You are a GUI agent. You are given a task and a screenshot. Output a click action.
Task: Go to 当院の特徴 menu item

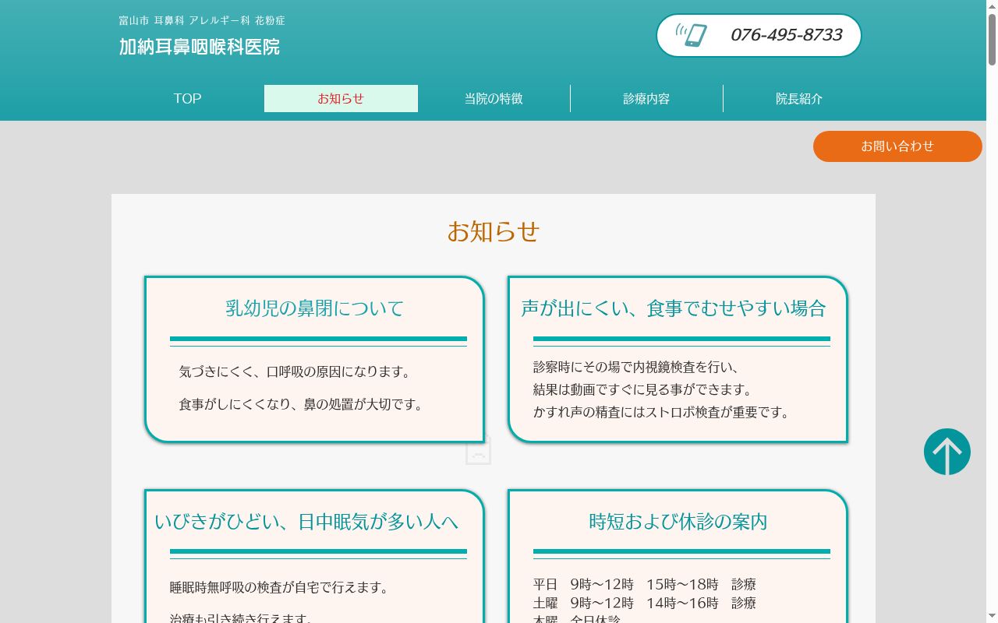494,99
